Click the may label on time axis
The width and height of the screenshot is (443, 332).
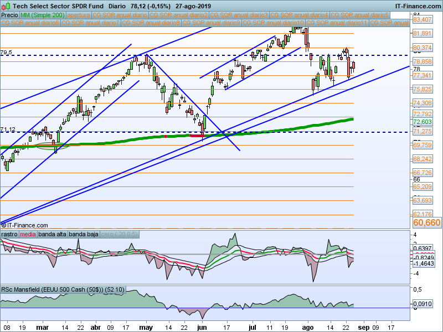[146, 328]
